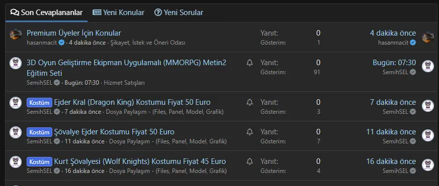This screenshot has width=439, height=186.
Task: Click Kostüm tag on Şövalye Ejder thread
Action: [40, 132]
